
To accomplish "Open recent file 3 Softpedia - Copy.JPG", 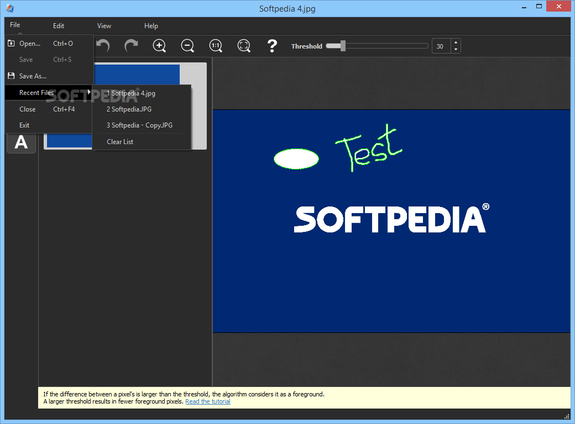I will coord(142,125).
